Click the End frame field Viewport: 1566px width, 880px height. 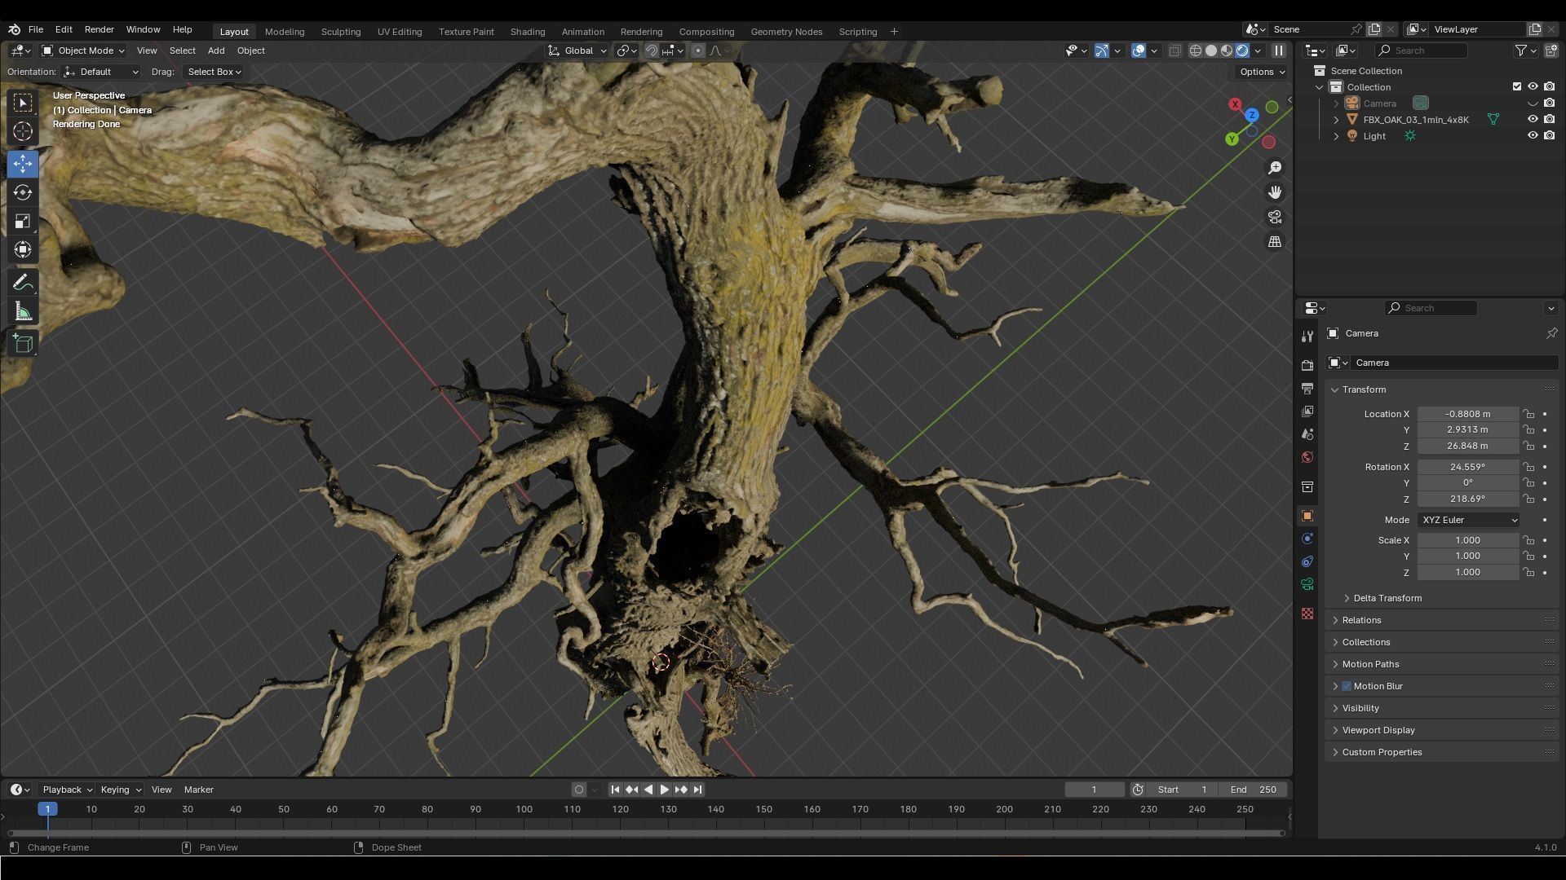(1254, 790)
